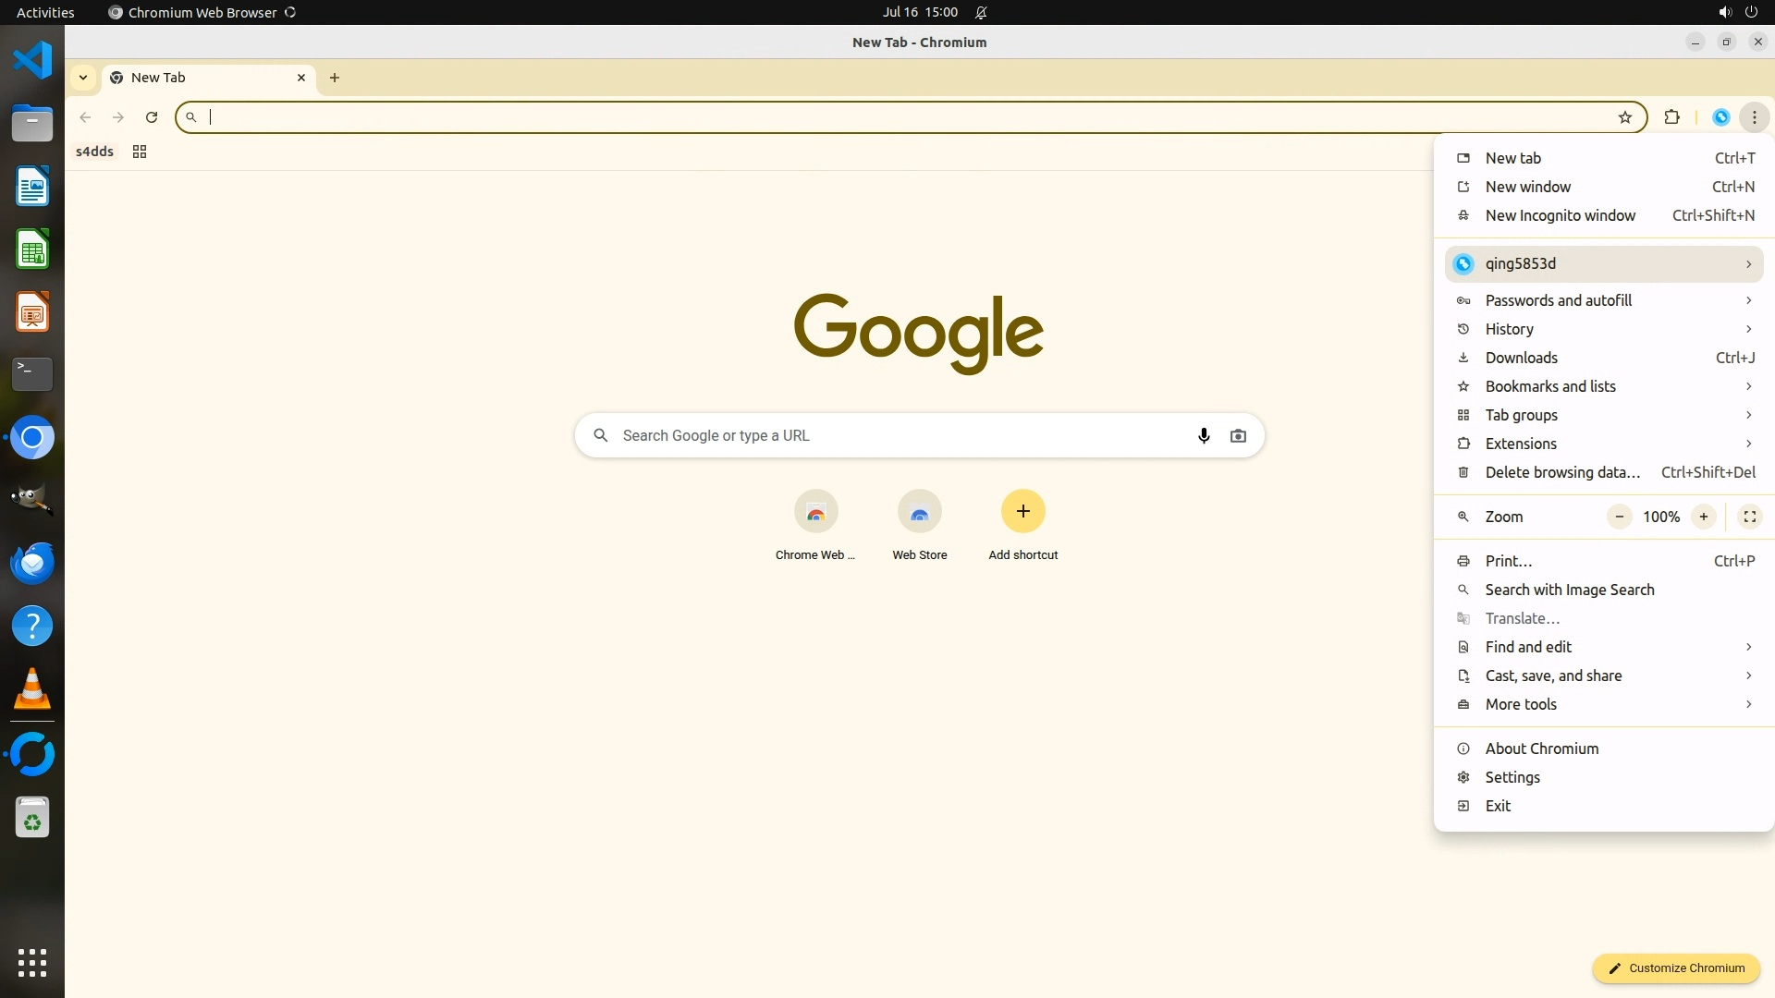The image size is (1775, 998).
Task: Open the tab search dropdown arrow
Action: click(83, 78)
